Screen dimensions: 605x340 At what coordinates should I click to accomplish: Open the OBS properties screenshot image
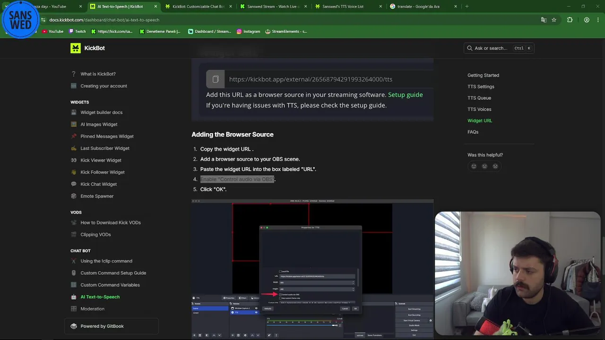pyautogui.click(x=312, y=269)
